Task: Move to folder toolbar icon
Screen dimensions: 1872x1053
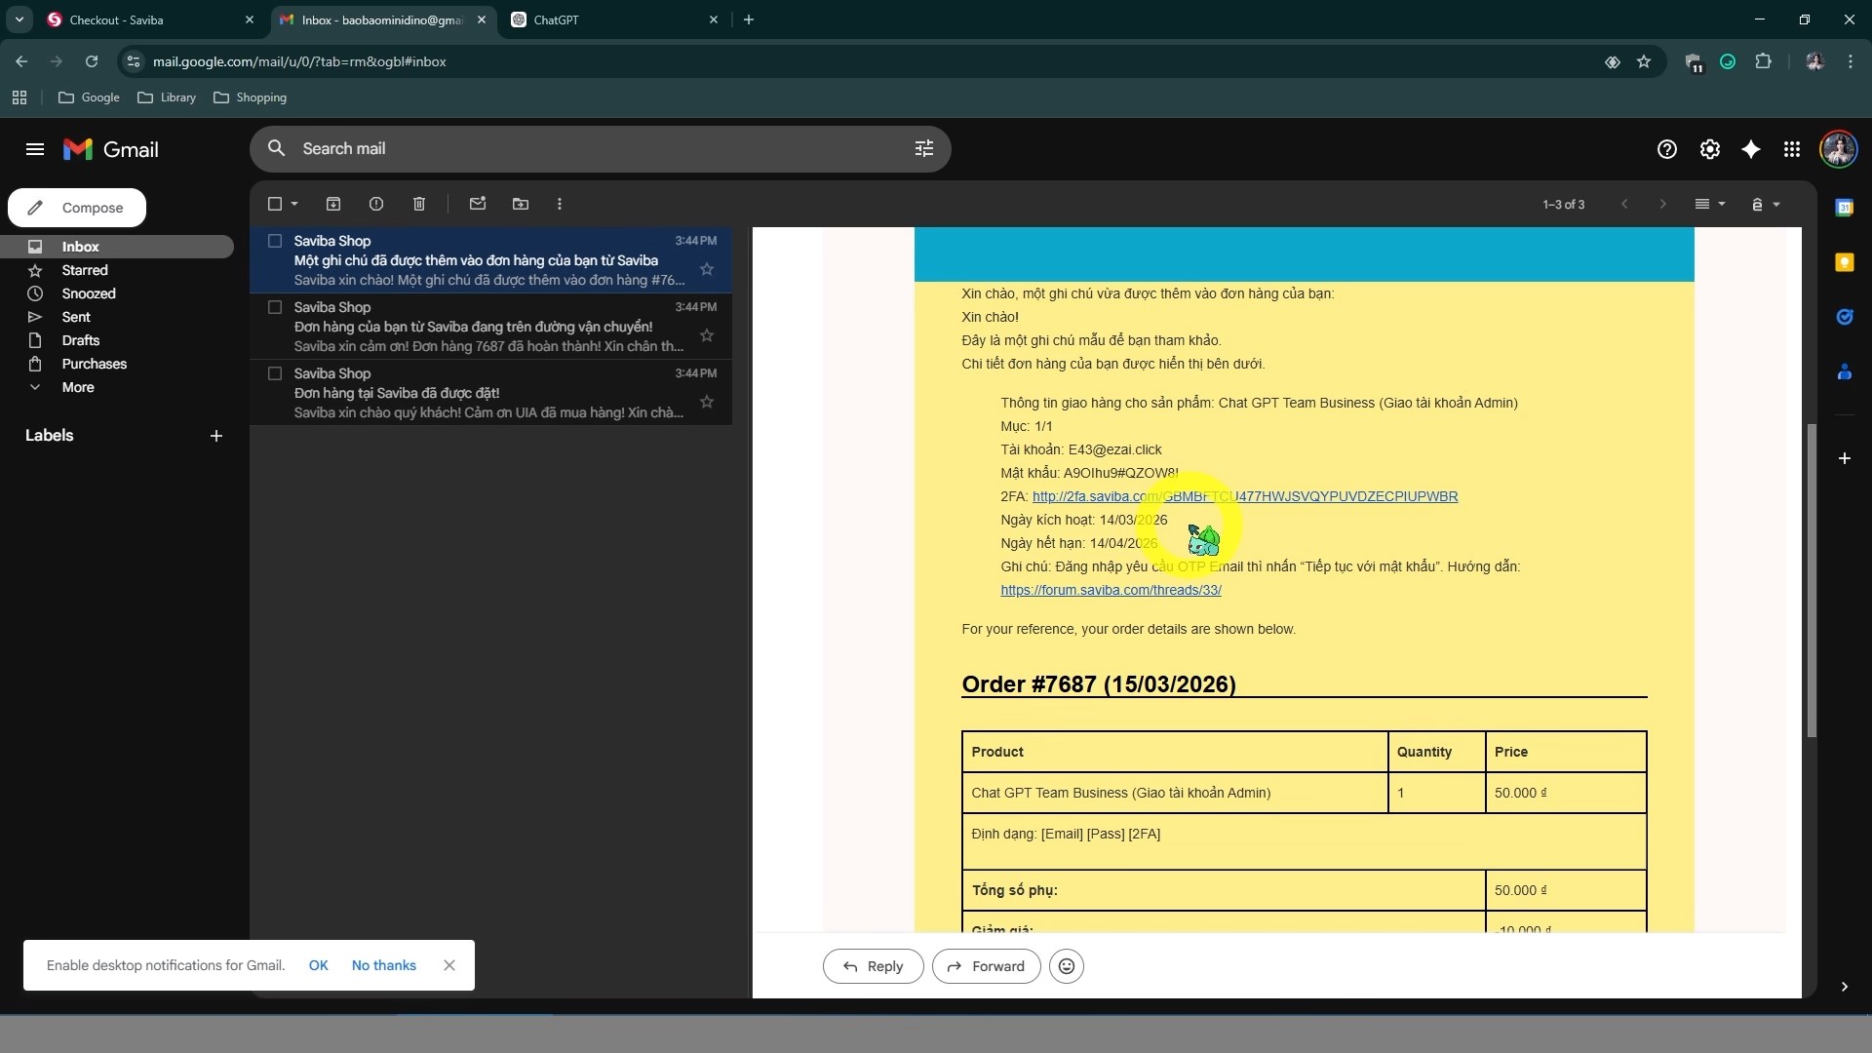Action: point(521,204)
